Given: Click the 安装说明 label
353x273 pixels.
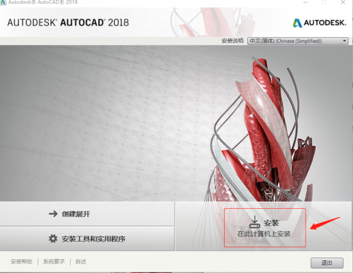Looking at the screenshot, I should pyautogui.click(x=233, y=40).
